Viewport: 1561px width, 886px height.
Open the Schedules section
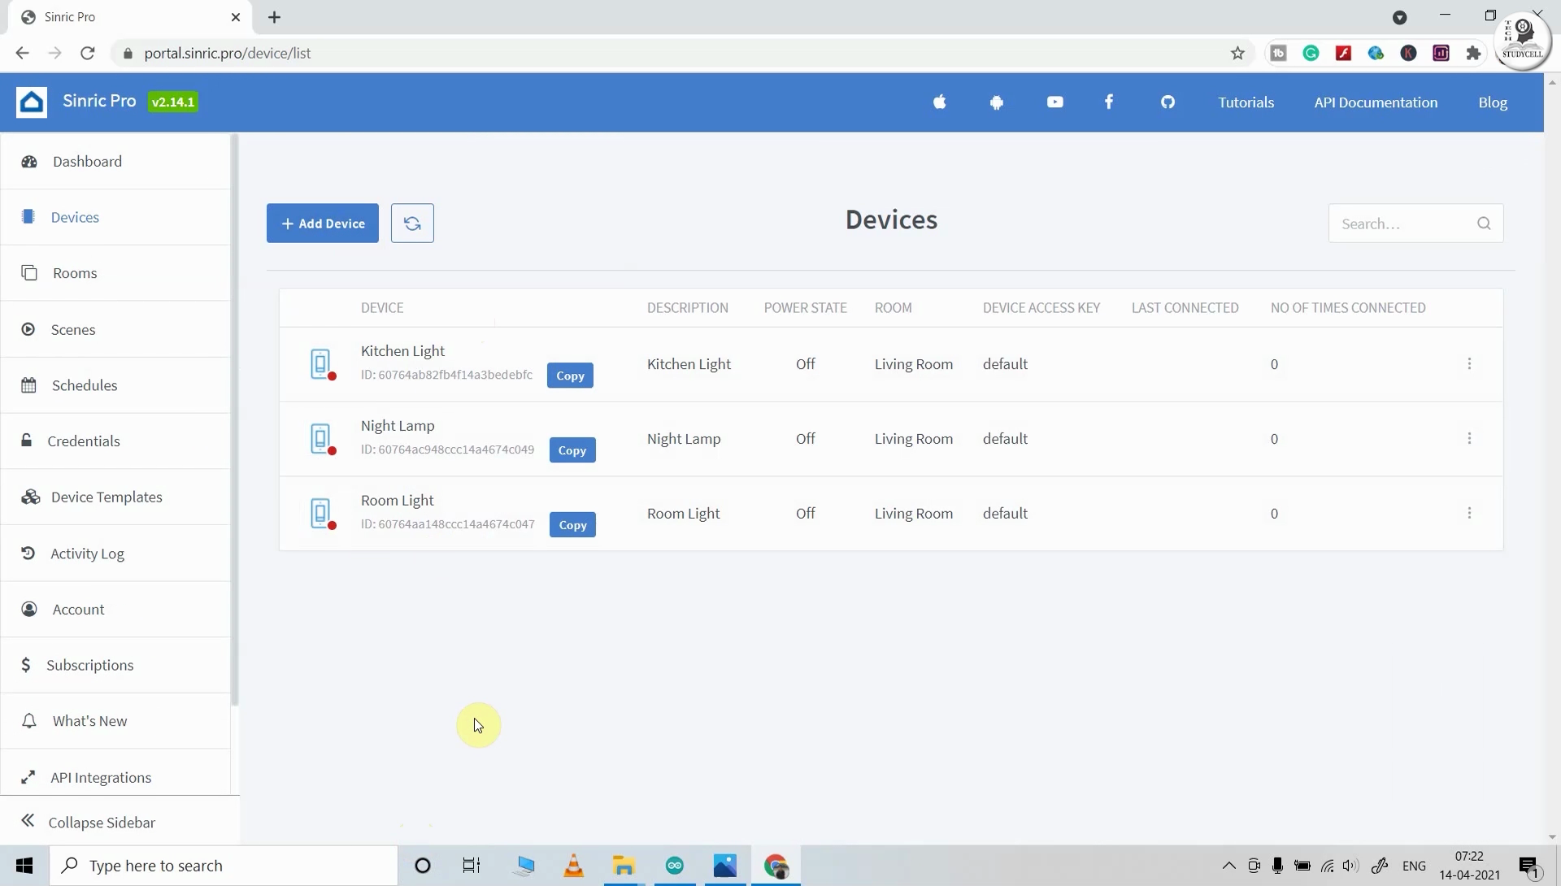point(85,384)
